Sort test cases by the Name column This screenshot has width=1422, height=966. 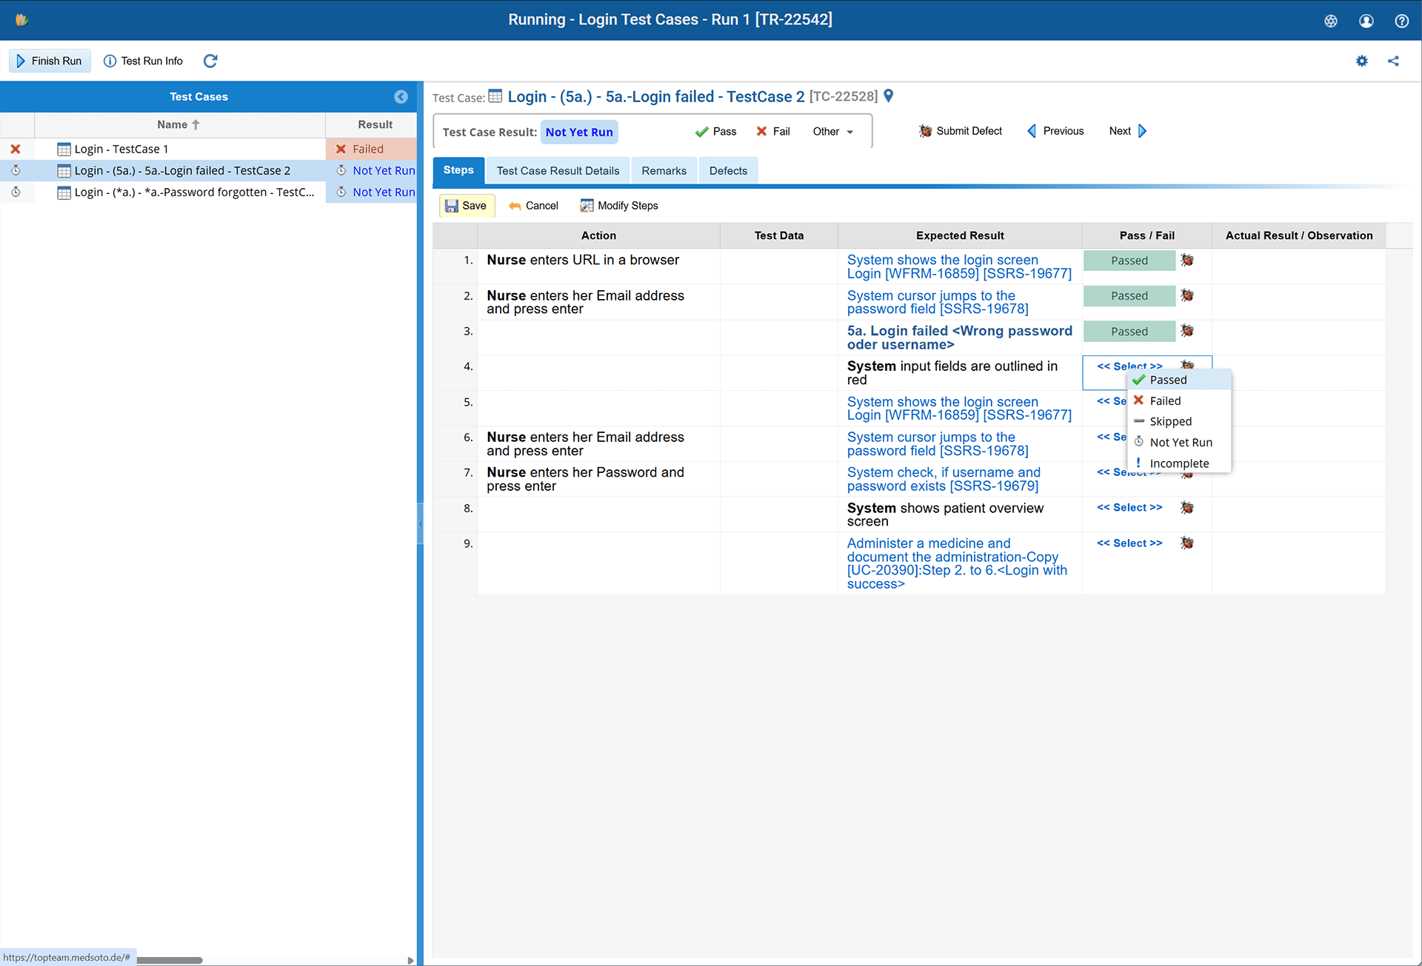(x=179, y=124)
